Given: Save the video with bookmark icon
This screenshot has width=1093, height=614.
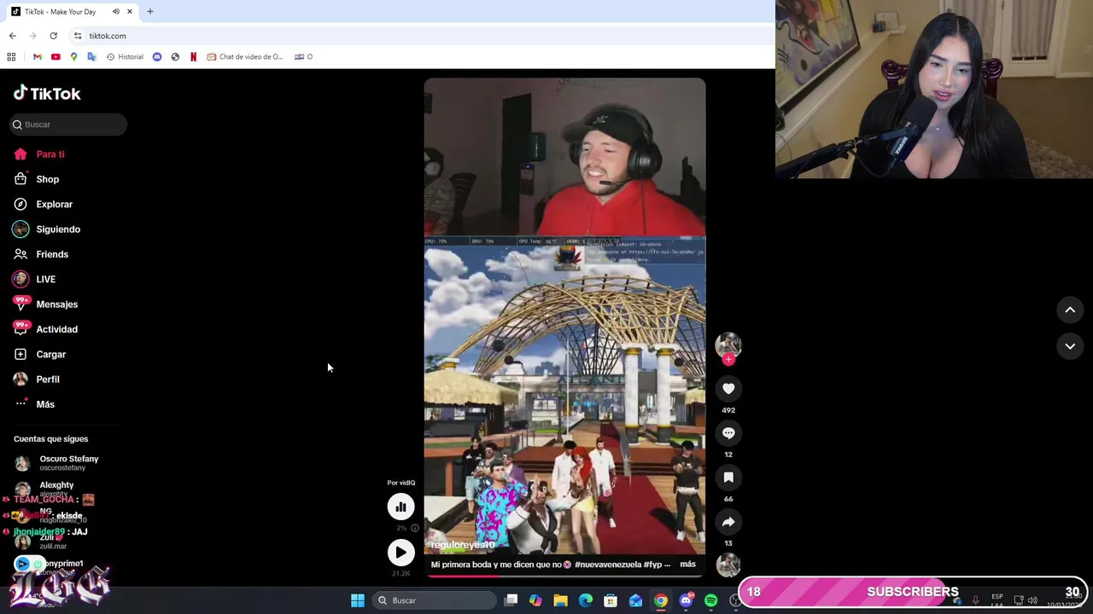Looking at the screenshot, I should tap(728, 478).
